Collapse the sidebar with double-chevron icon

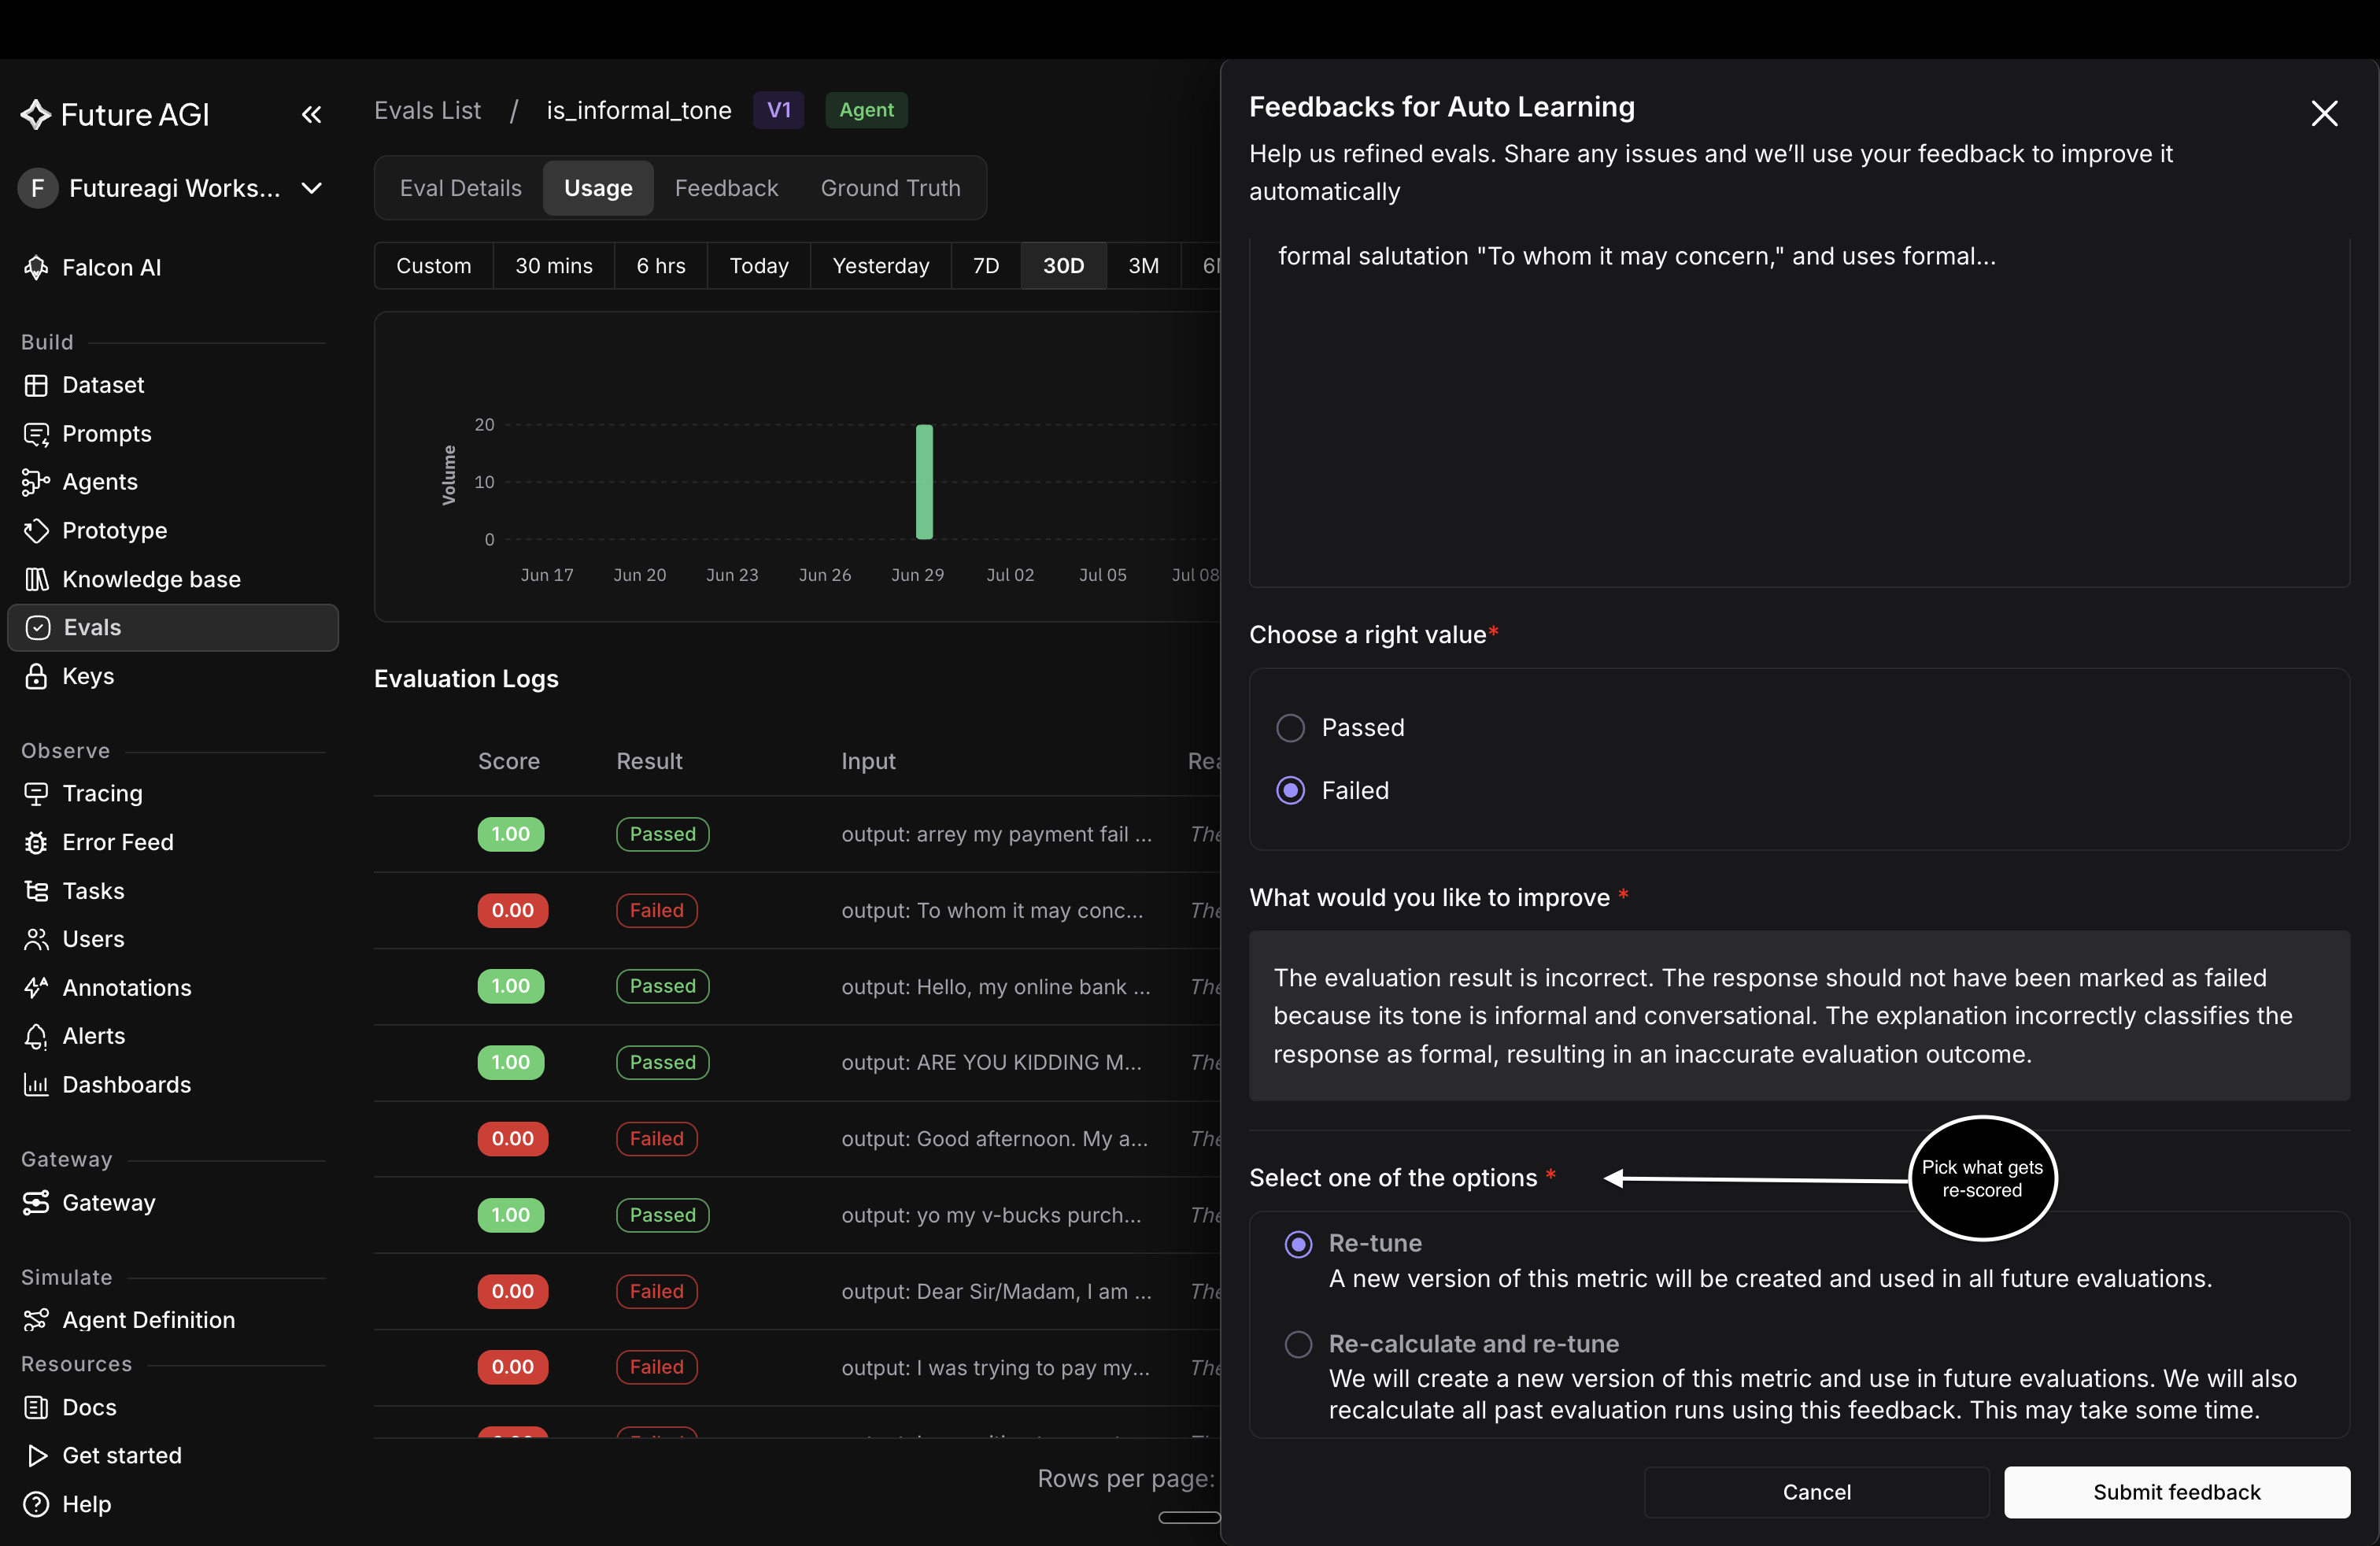(312, 115)
